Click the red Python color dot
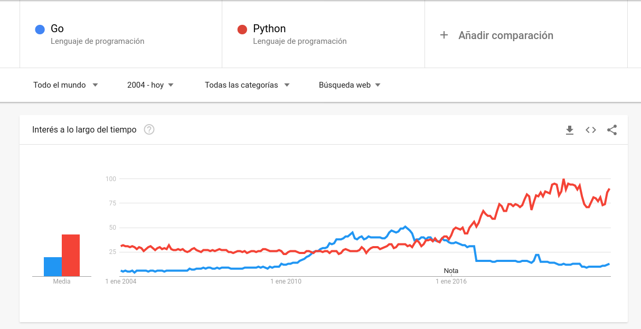This screenshot has height=329, width=641. coord(242,30)
